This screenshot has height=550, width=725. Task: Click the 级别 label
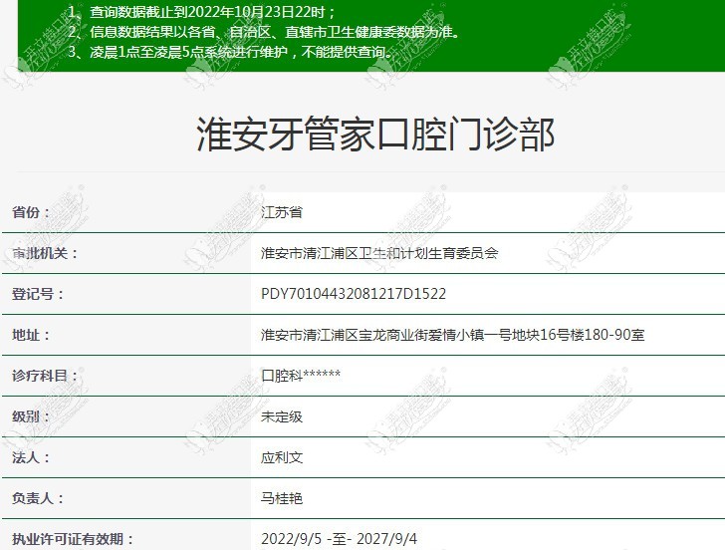click(31, 416)
